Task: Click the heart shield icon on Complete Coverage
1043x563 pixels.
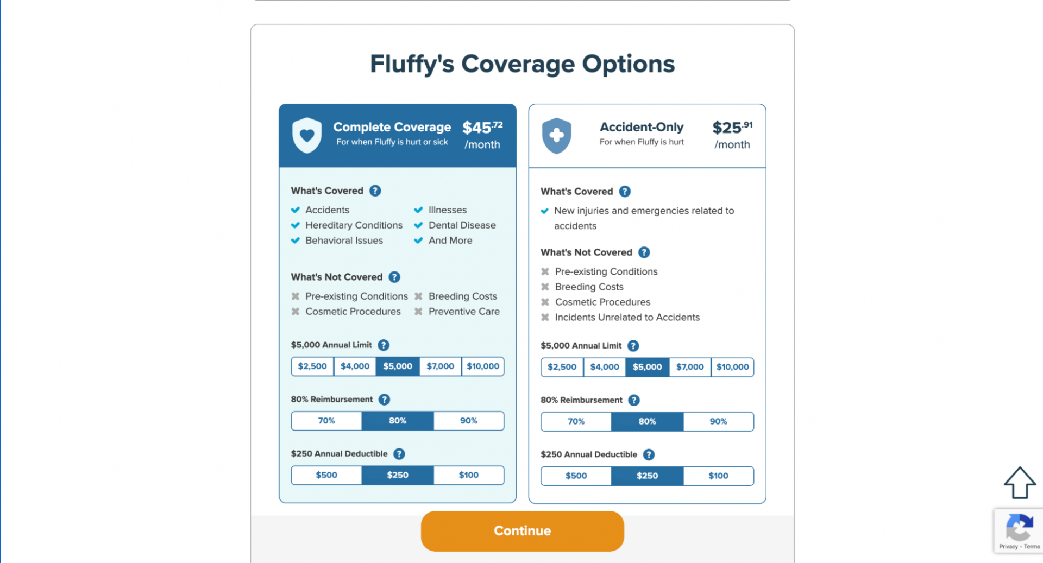Action: point(307,135)
